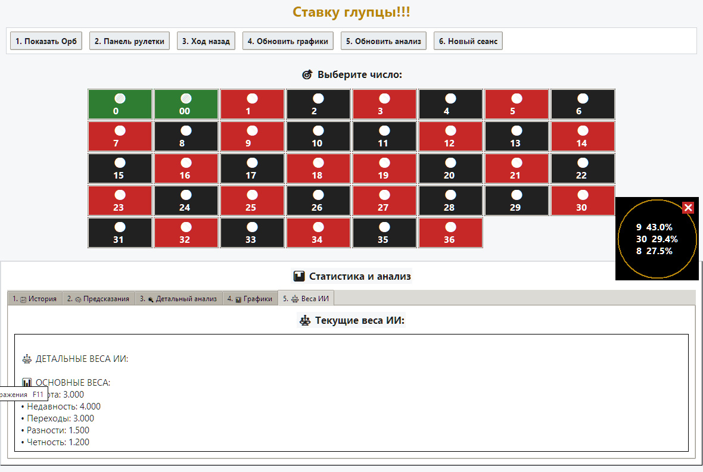Start '6. Новый сеанс'

tap(468, 40)
